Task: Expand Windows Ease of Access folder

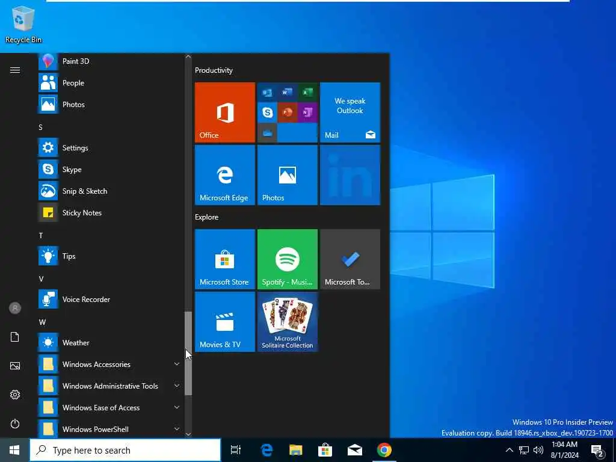Action: (x=110, y=407)
